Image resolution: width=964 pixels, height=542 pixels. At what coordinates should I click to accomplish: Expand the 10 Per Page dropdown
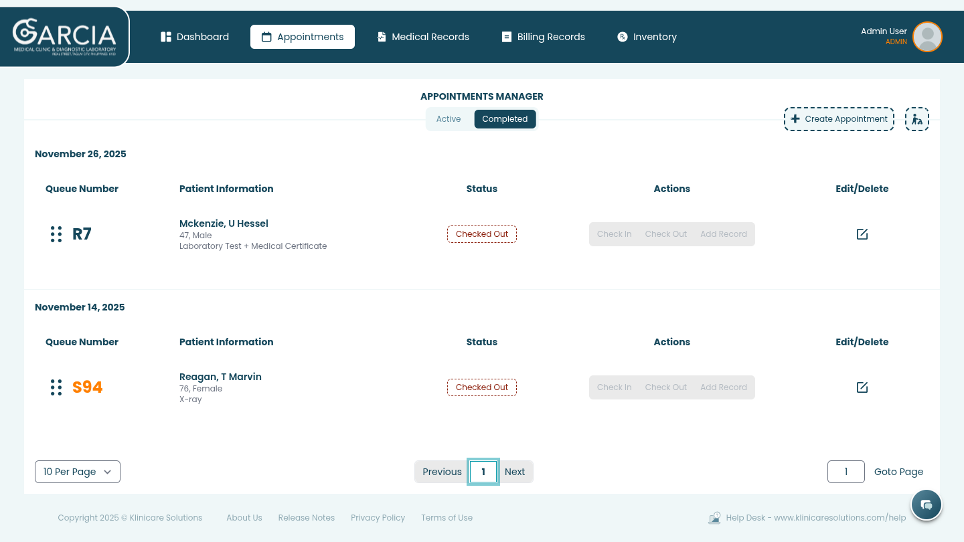[78, 472]
